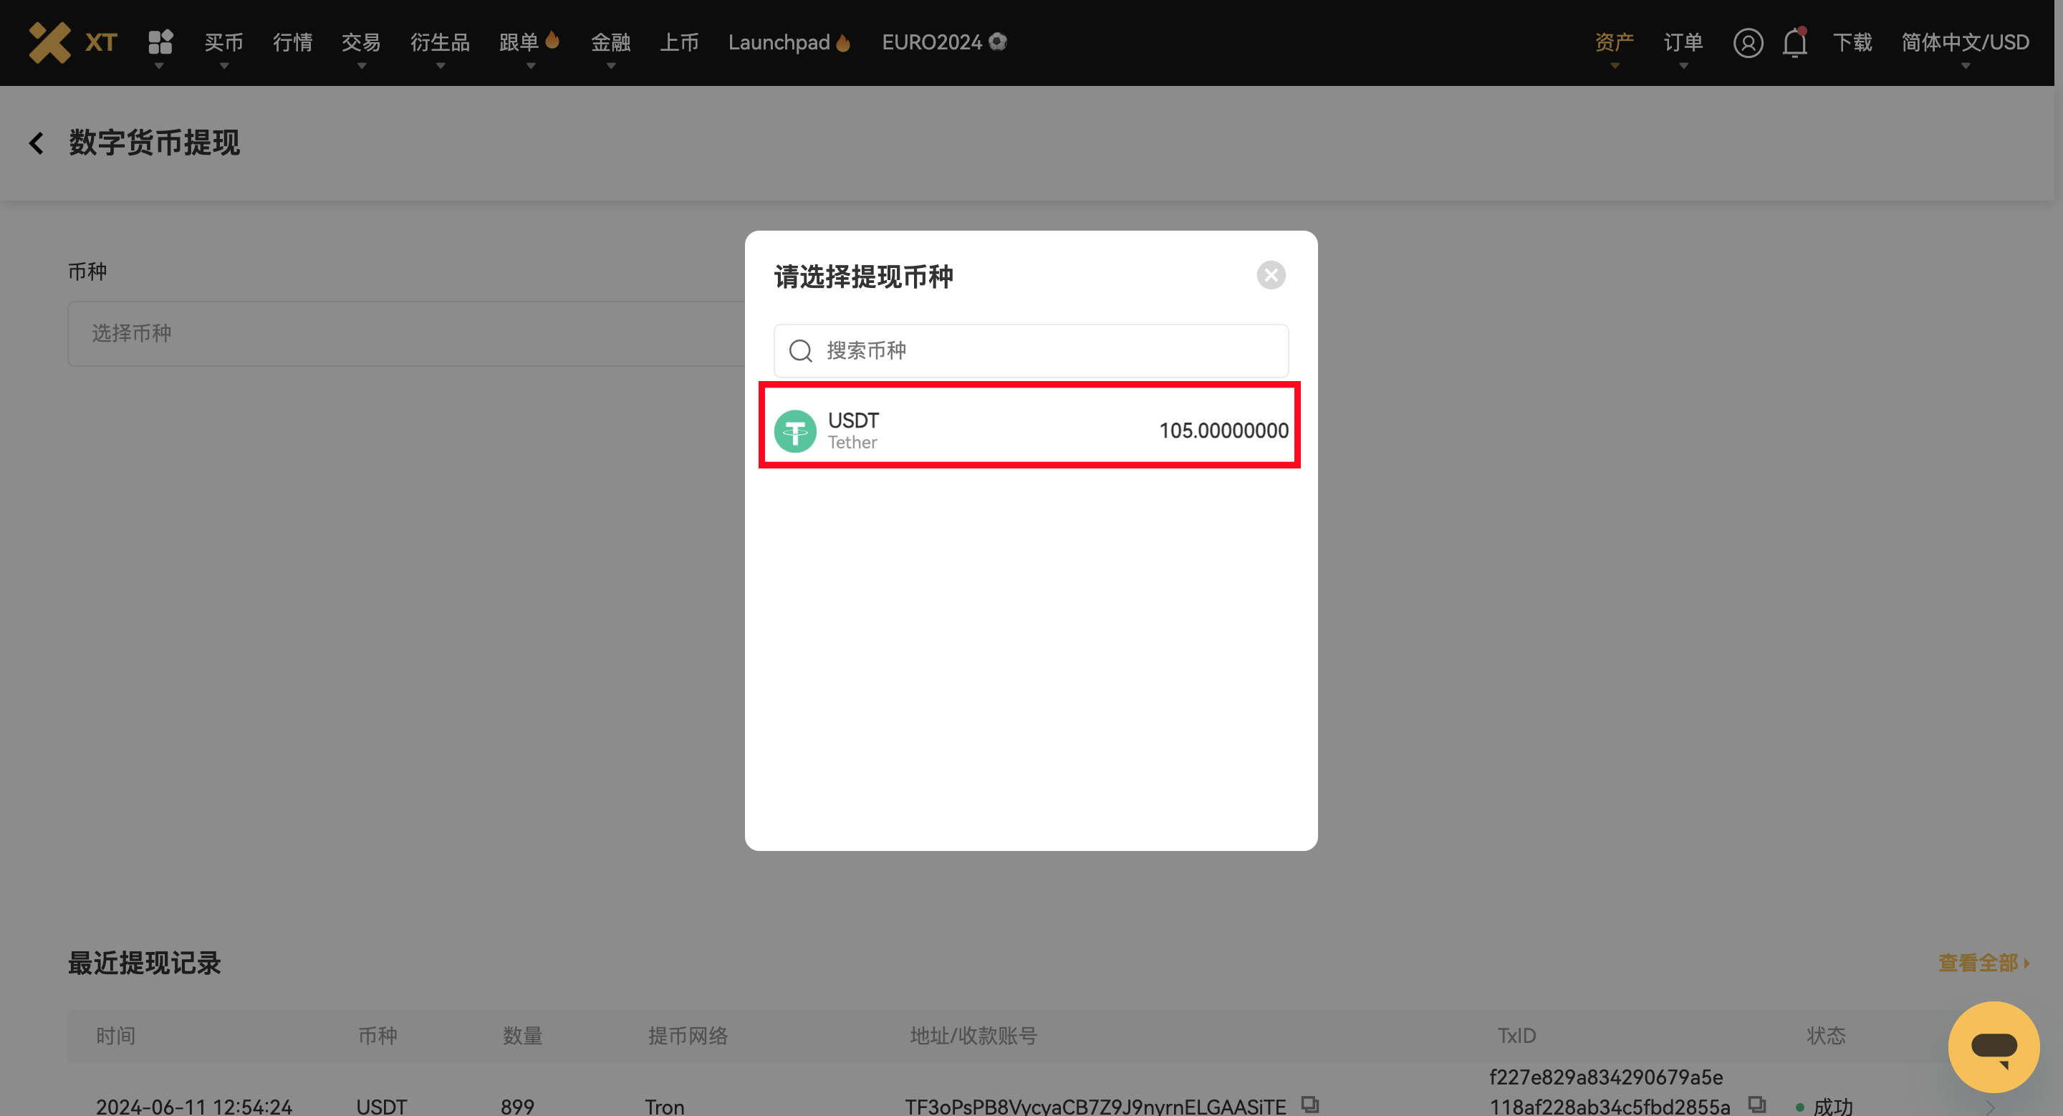The image size is (2063, 1116).
Task: Click the TxID column header
Action: pos(1517,1036)
